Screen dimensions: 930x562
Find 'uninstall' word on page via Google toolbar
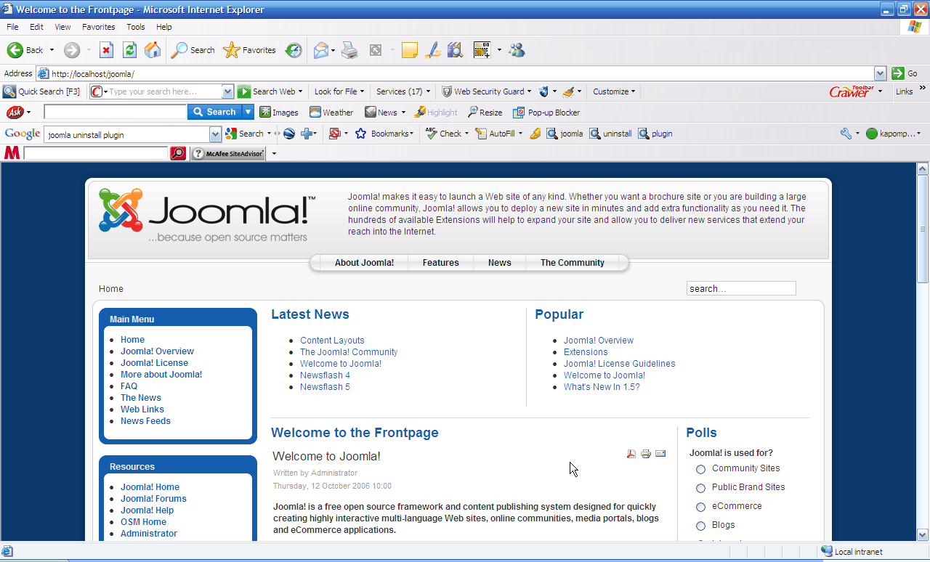click(x=610, y=134)
